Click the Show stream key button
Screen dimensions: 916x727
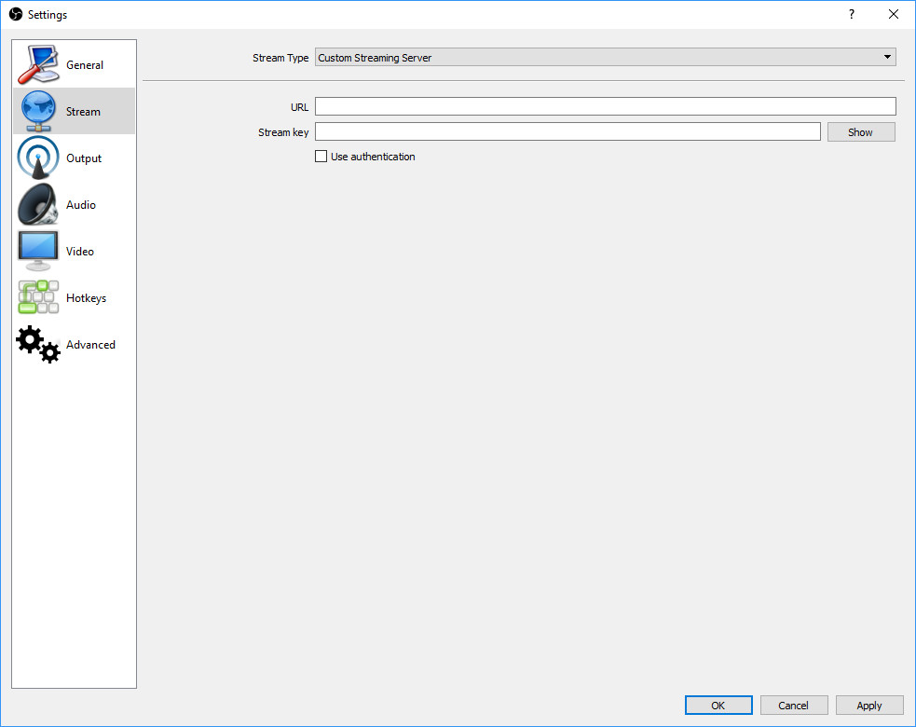(x=861, y=132)
